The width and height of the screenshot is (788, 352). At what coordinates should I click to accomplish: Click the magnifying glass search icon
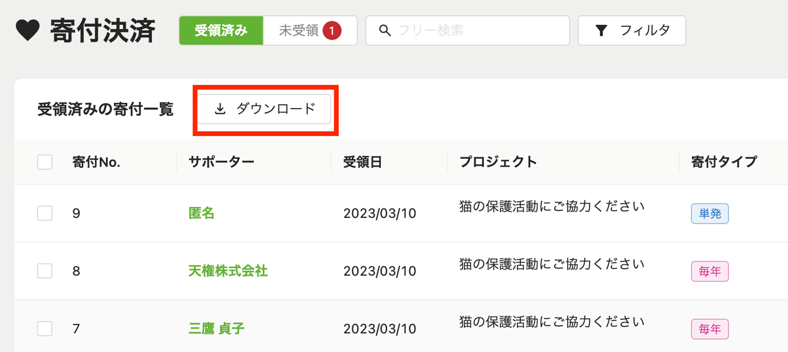coord(385,30)
